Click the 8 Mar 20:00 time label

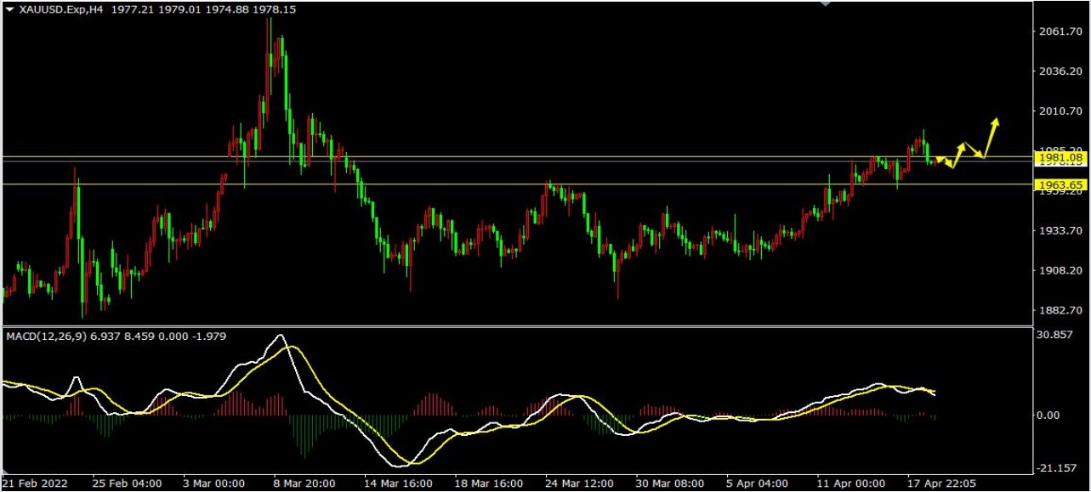(305, 483)
